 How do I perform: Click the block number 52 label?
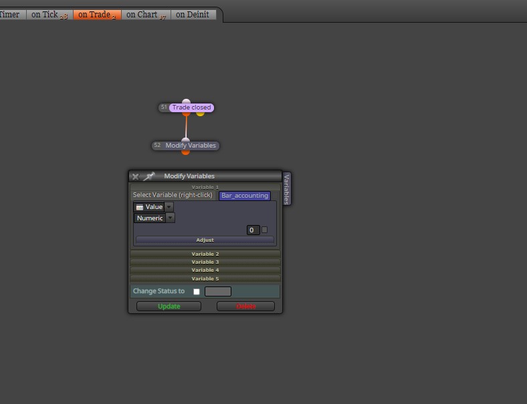point(157,145)
